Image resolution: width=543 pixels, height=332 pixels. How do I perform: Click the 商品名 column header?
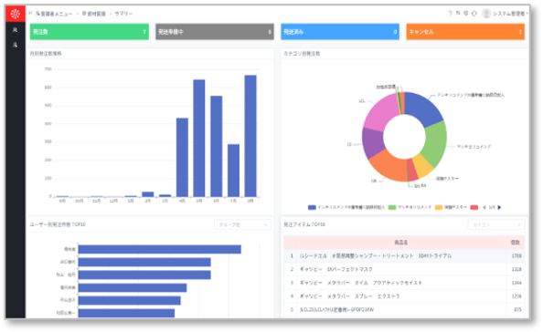[x=401, y=243]
